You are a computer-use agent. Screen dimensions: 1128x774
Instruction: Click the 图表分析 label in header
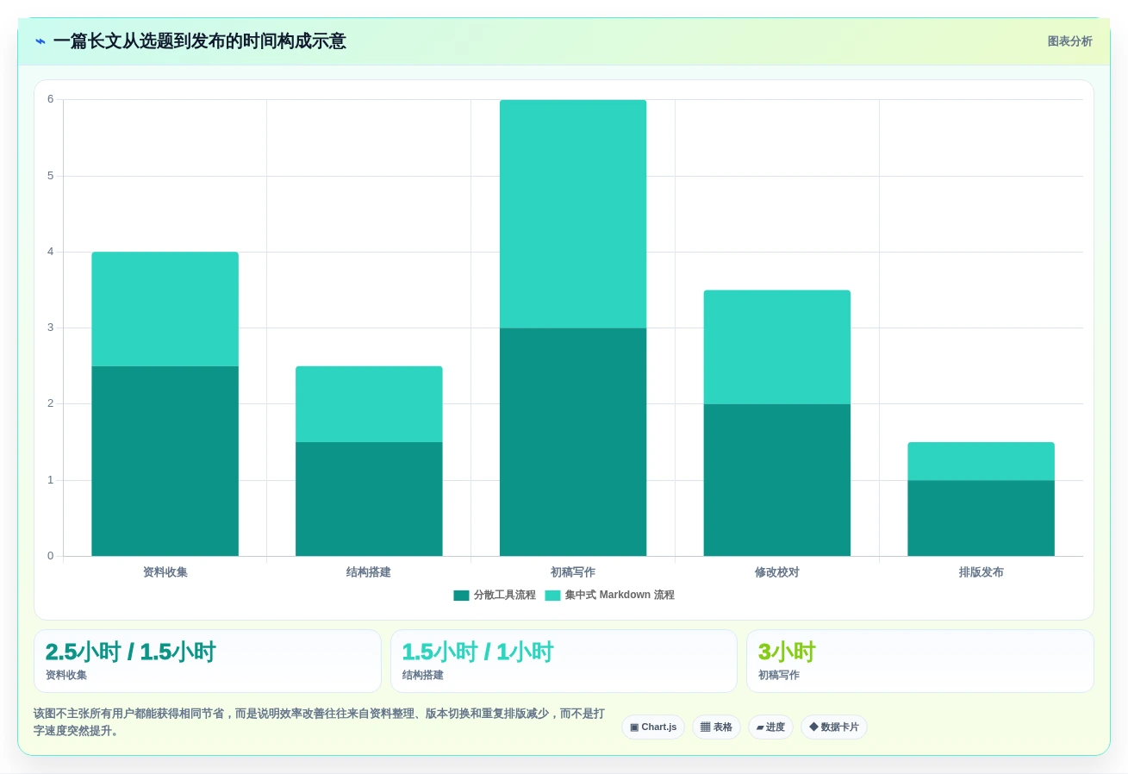point(1069,41)
